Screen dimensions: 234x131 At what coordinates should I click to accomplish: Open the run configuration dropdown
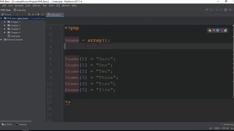tap(207, 10)
